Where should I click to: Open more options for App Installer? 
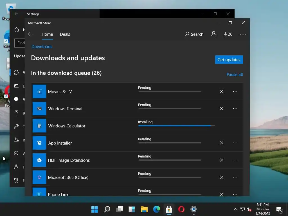tap(235, 143)
